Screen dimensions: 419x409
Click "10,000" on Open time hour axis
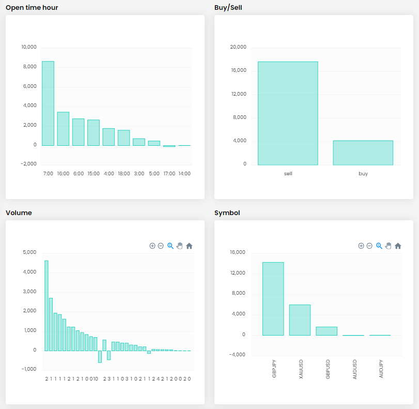pos(29,47)
